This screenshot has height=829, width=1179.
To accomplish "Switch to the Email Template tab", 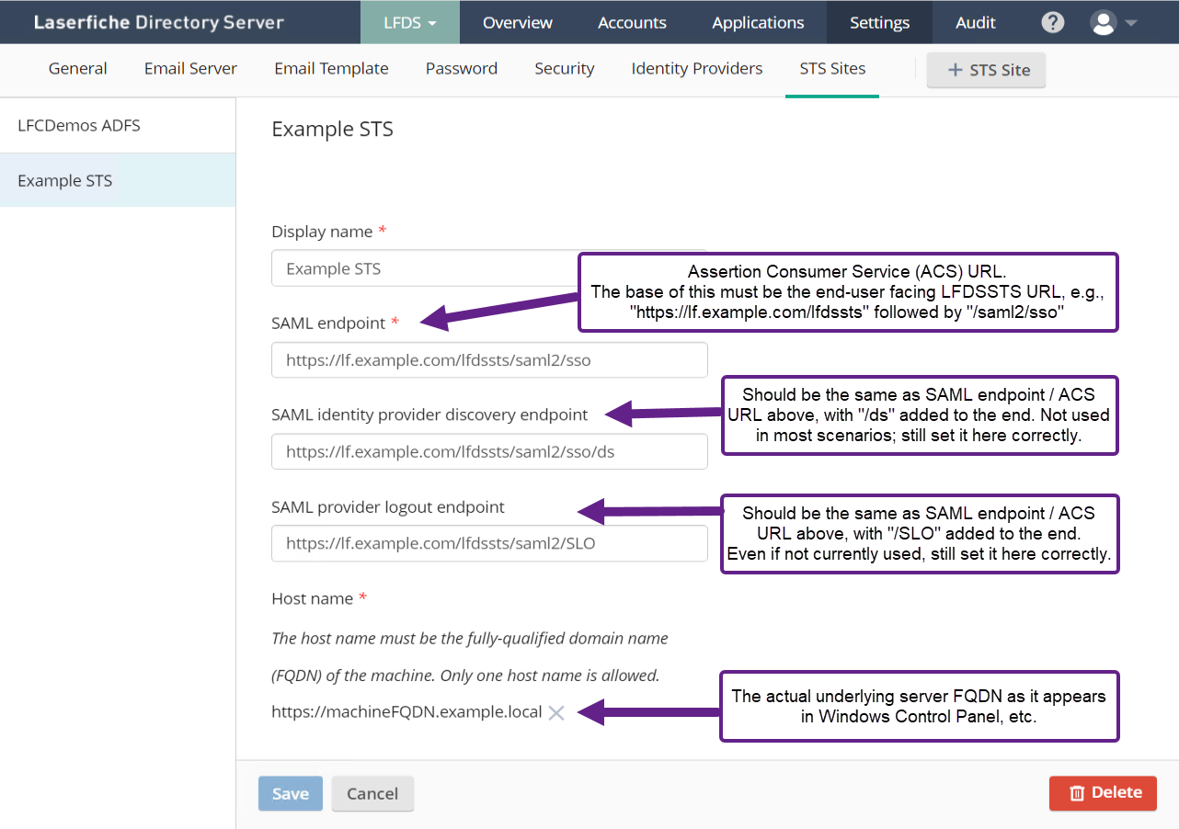I will pos(331,68).
